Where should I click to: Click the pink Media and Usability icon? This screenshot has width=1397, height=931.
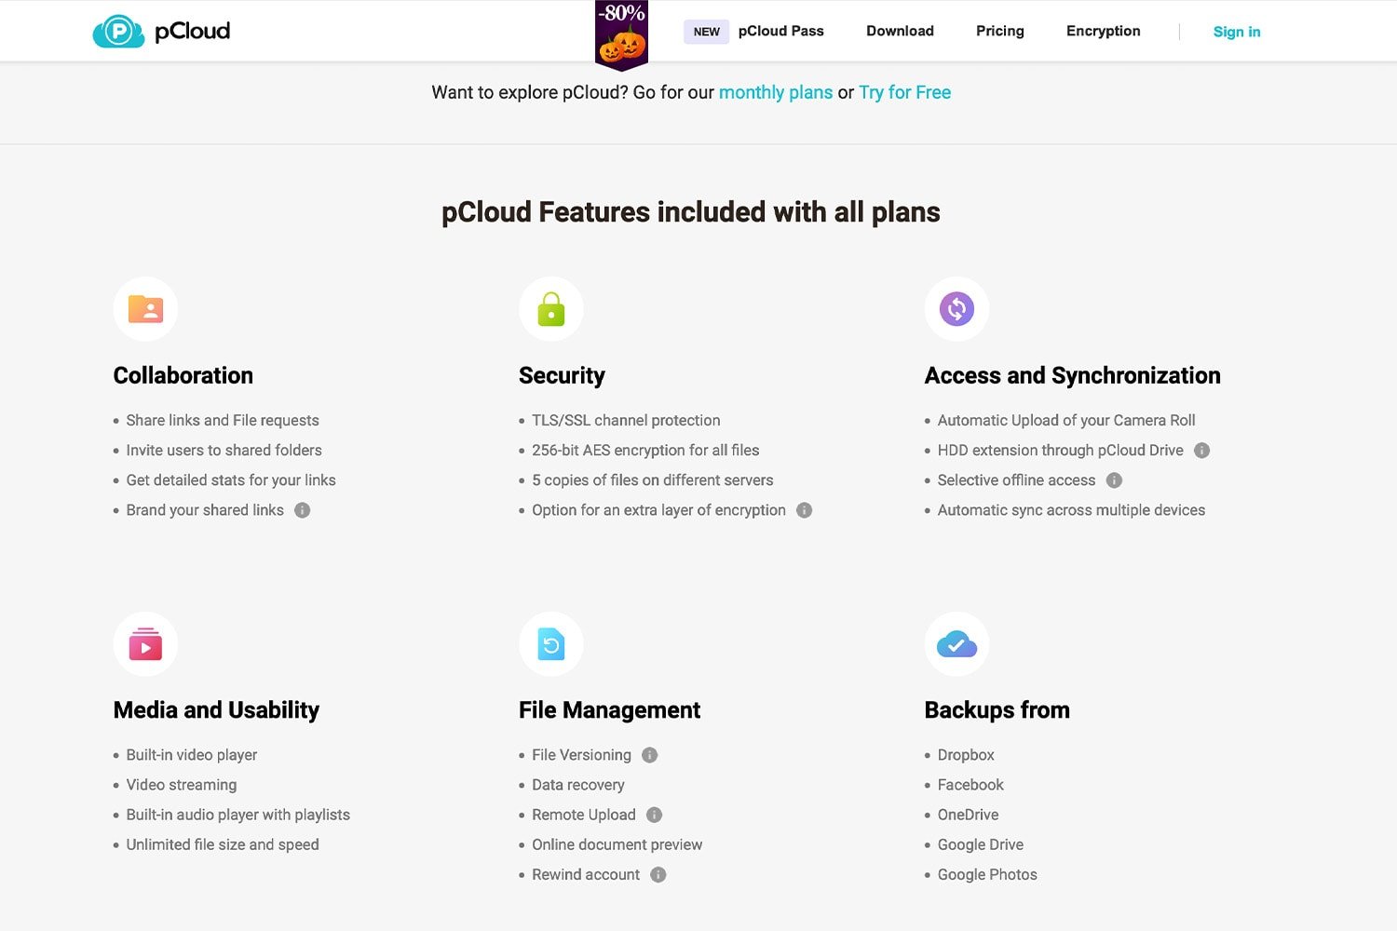point(145,643)
